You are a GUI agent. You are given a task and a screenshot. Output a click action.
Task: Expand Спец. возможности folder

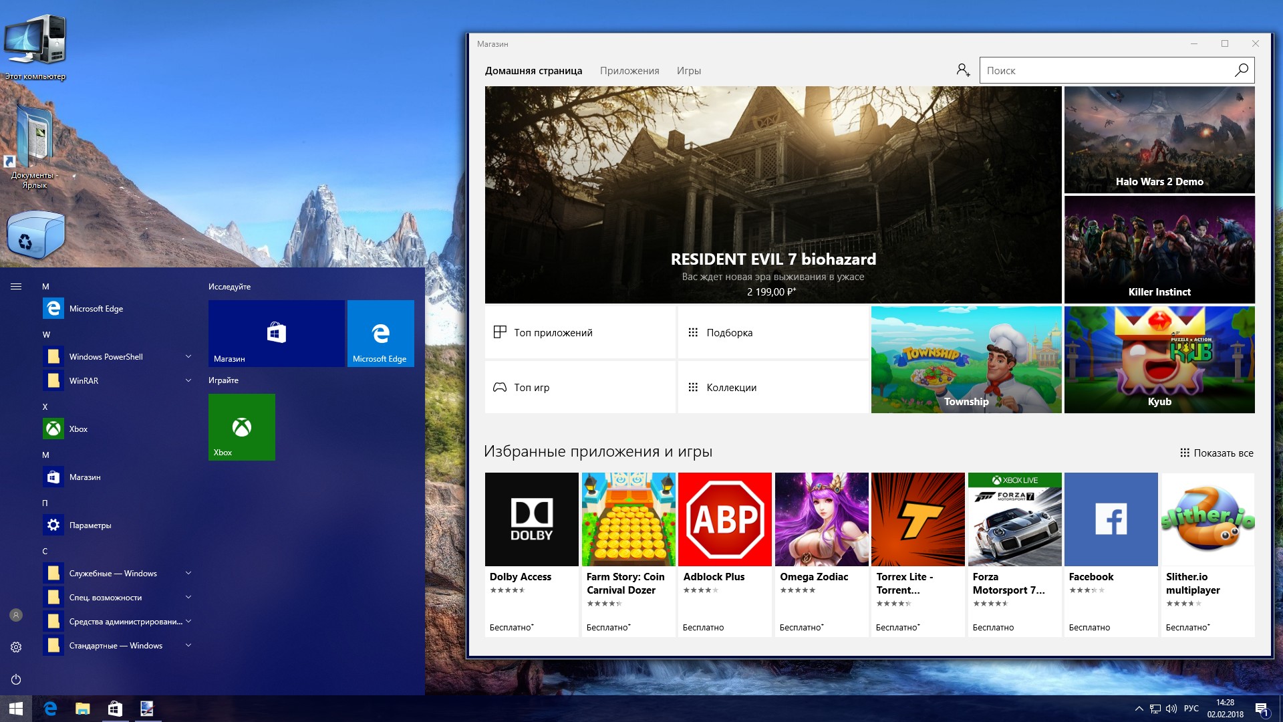(x=188, y=597)
